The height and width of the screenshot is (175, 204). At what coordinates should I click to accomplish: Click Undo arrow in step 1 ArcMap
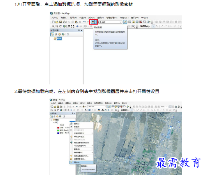point(84,22)
